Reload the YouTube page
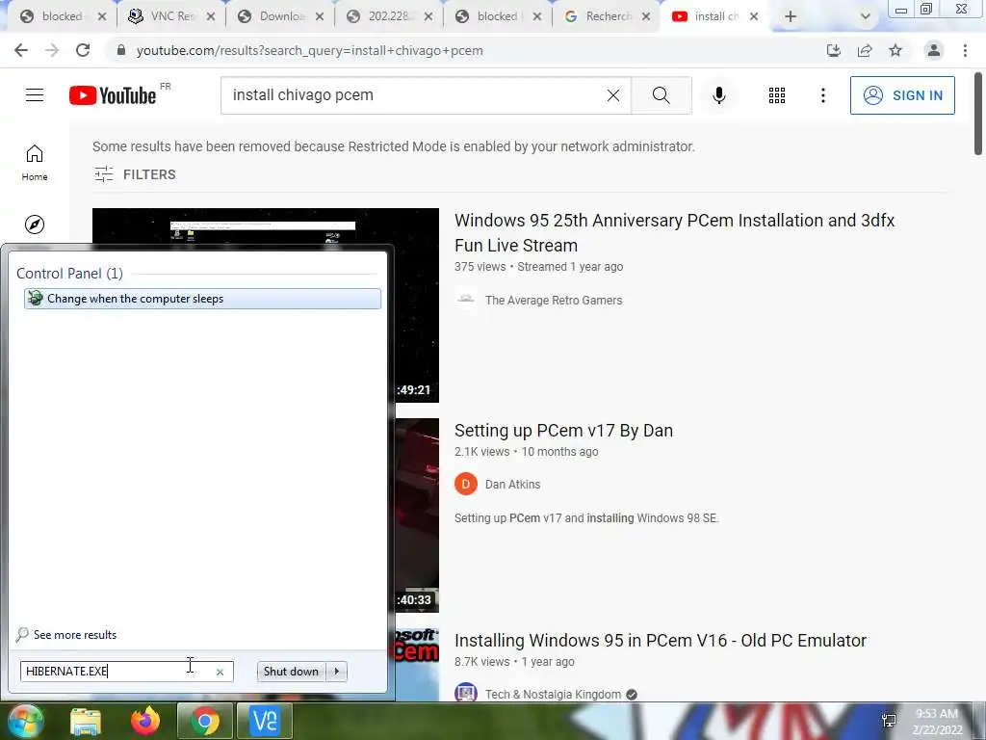The width and height of the screenshot is (986, 740). coord(83,50)
